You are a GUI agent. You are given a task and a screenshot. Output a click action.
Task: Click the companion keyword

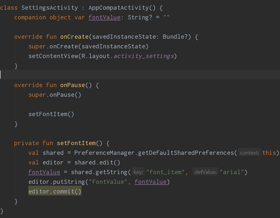tap(30, 17)
